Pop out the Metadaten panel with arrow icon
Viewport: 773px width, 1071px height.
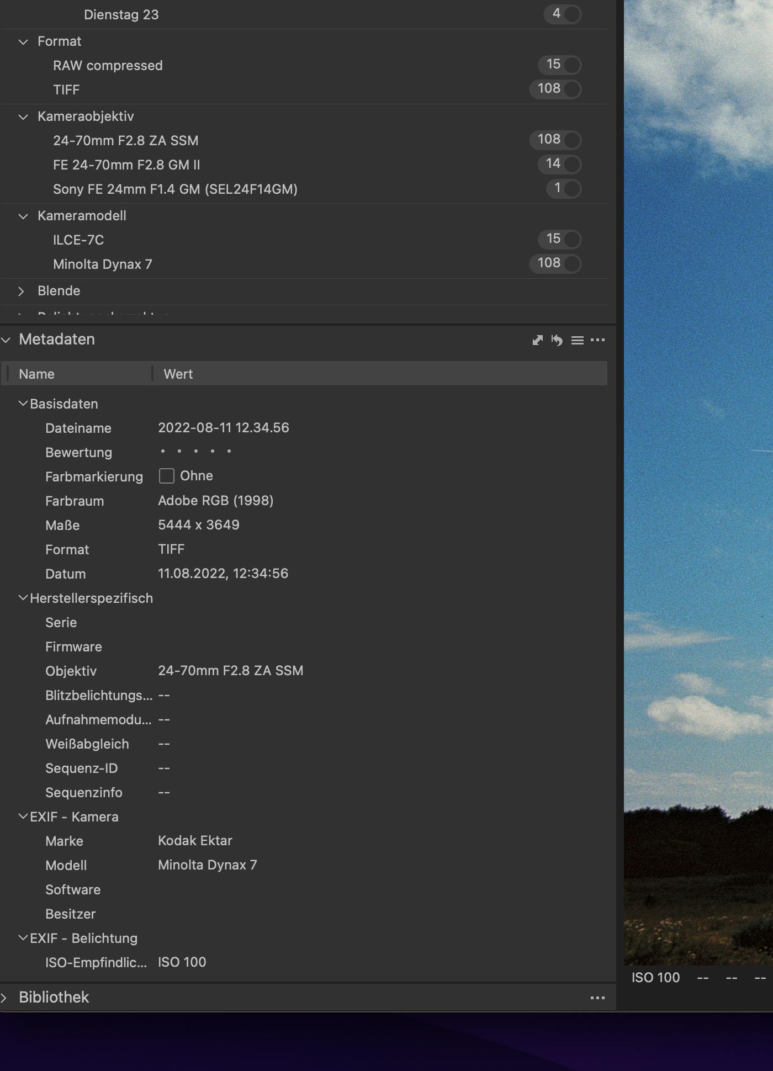coord(537,340)
